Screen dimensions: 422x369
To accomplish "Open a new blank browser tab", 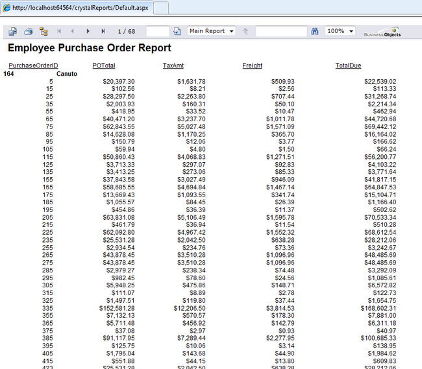I will 161,8.
